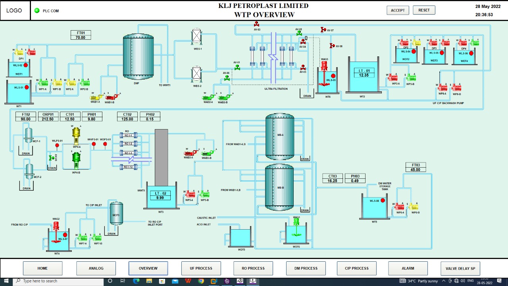
Task: Click the WP3-A red pump
Action: pos(393,77)
